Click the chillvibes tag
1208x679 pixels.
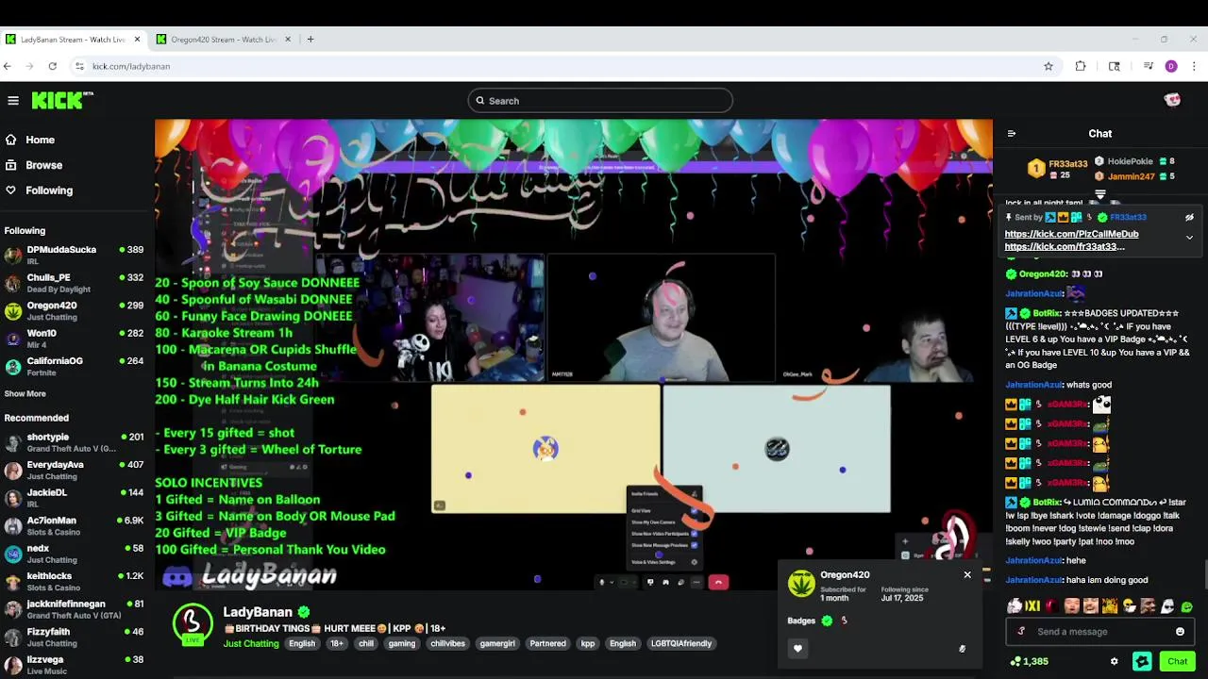448,644
